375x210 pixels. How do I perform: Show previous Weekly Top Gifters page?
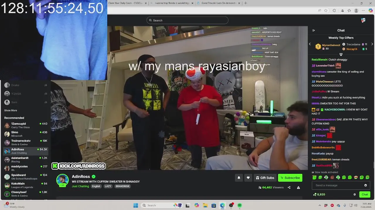coord(310,44)
